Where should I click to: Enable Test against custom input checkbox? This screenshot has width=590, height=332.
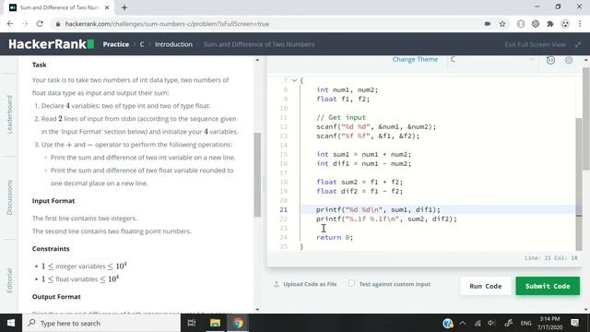351,283
